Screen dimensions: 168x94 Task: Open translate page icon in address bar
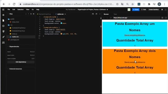(122, 4)
